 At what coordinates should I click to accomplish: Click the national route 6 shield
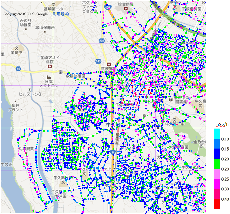click(113, 152)
